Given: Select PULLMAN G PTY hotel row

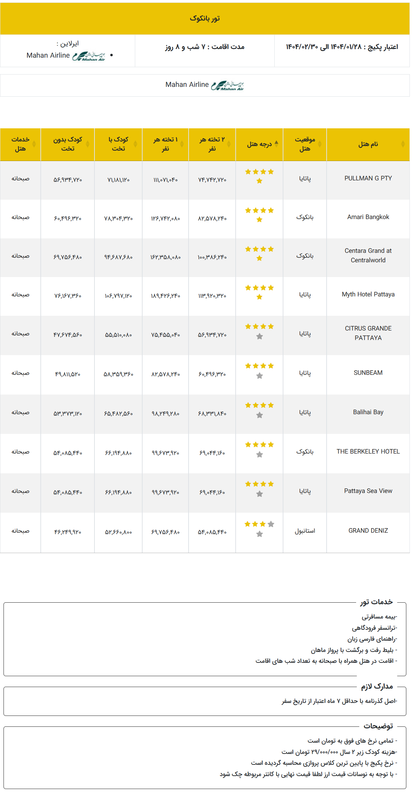Looking at the screenshot, I should coord(205,180).
